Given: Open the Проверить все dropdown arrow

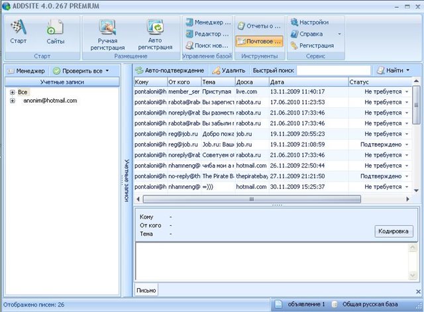Looking at the screenshot, I should (x=107, y=71).
